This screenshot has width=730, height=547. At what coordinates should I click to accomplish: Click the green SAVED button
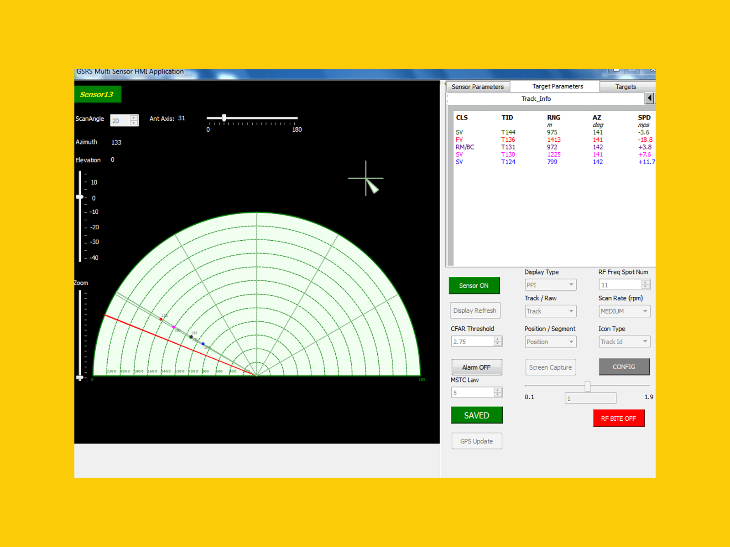[x=477, y=415]
